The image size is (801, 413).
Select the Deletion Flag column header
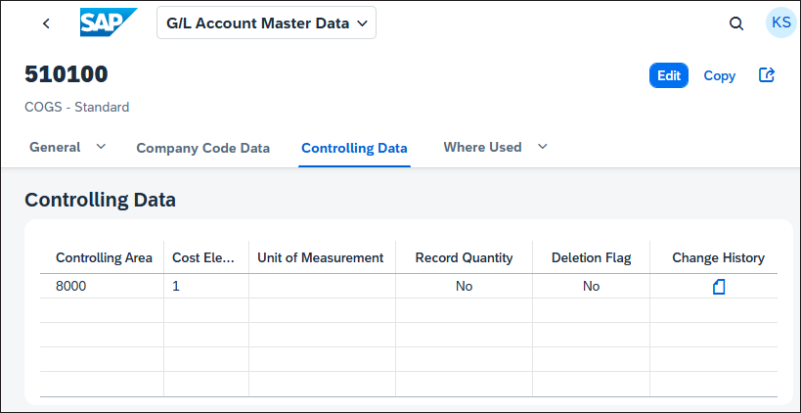click(x=591, y=257)
